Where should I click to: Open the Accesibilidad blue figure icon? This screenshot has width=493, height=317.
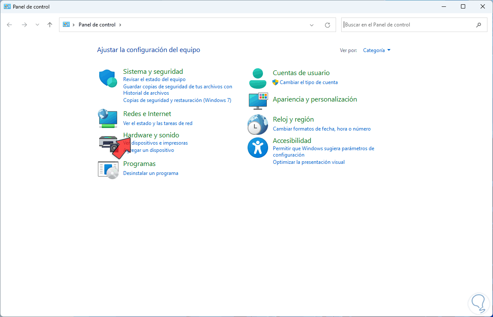(257, 148)
